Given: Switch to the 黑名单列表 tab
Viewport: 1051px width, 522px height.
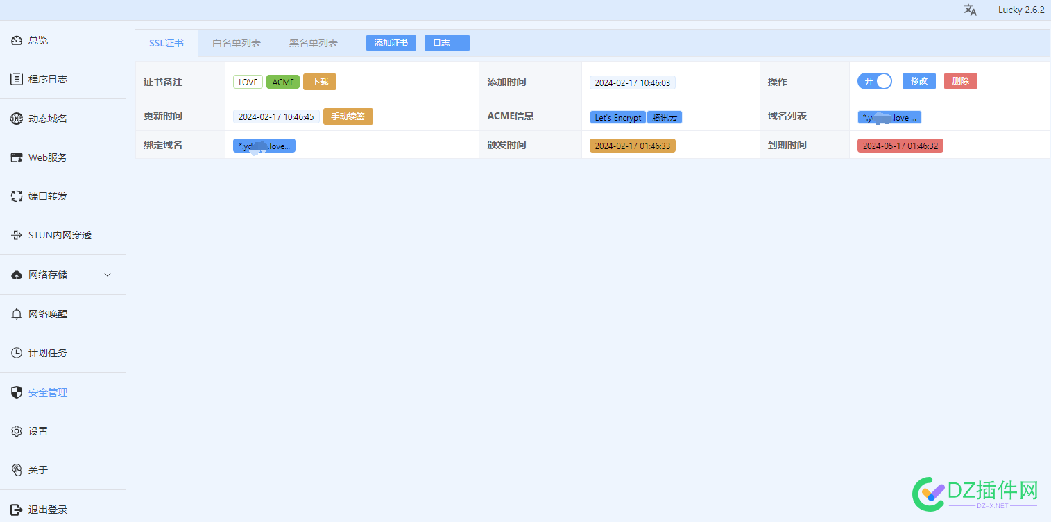Looking at the screenshot, I should [x=314, y=43].
